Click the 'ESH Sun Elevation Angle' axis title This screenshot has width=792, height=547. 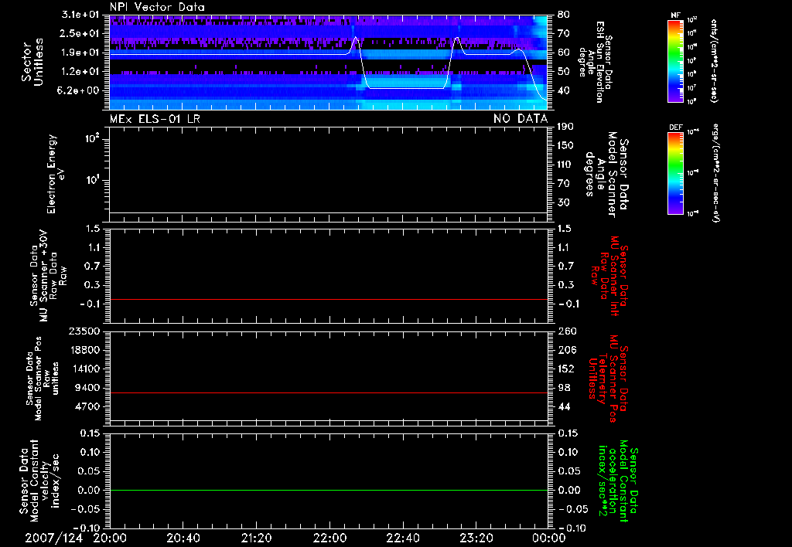tap(595, 62)
